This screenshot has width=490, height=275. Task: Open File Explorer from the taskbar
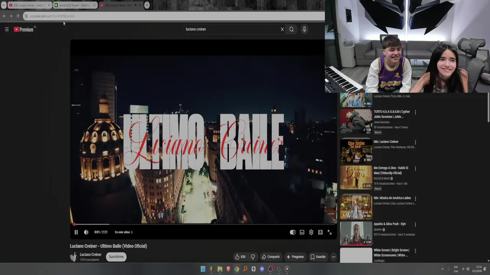(220, 269)
